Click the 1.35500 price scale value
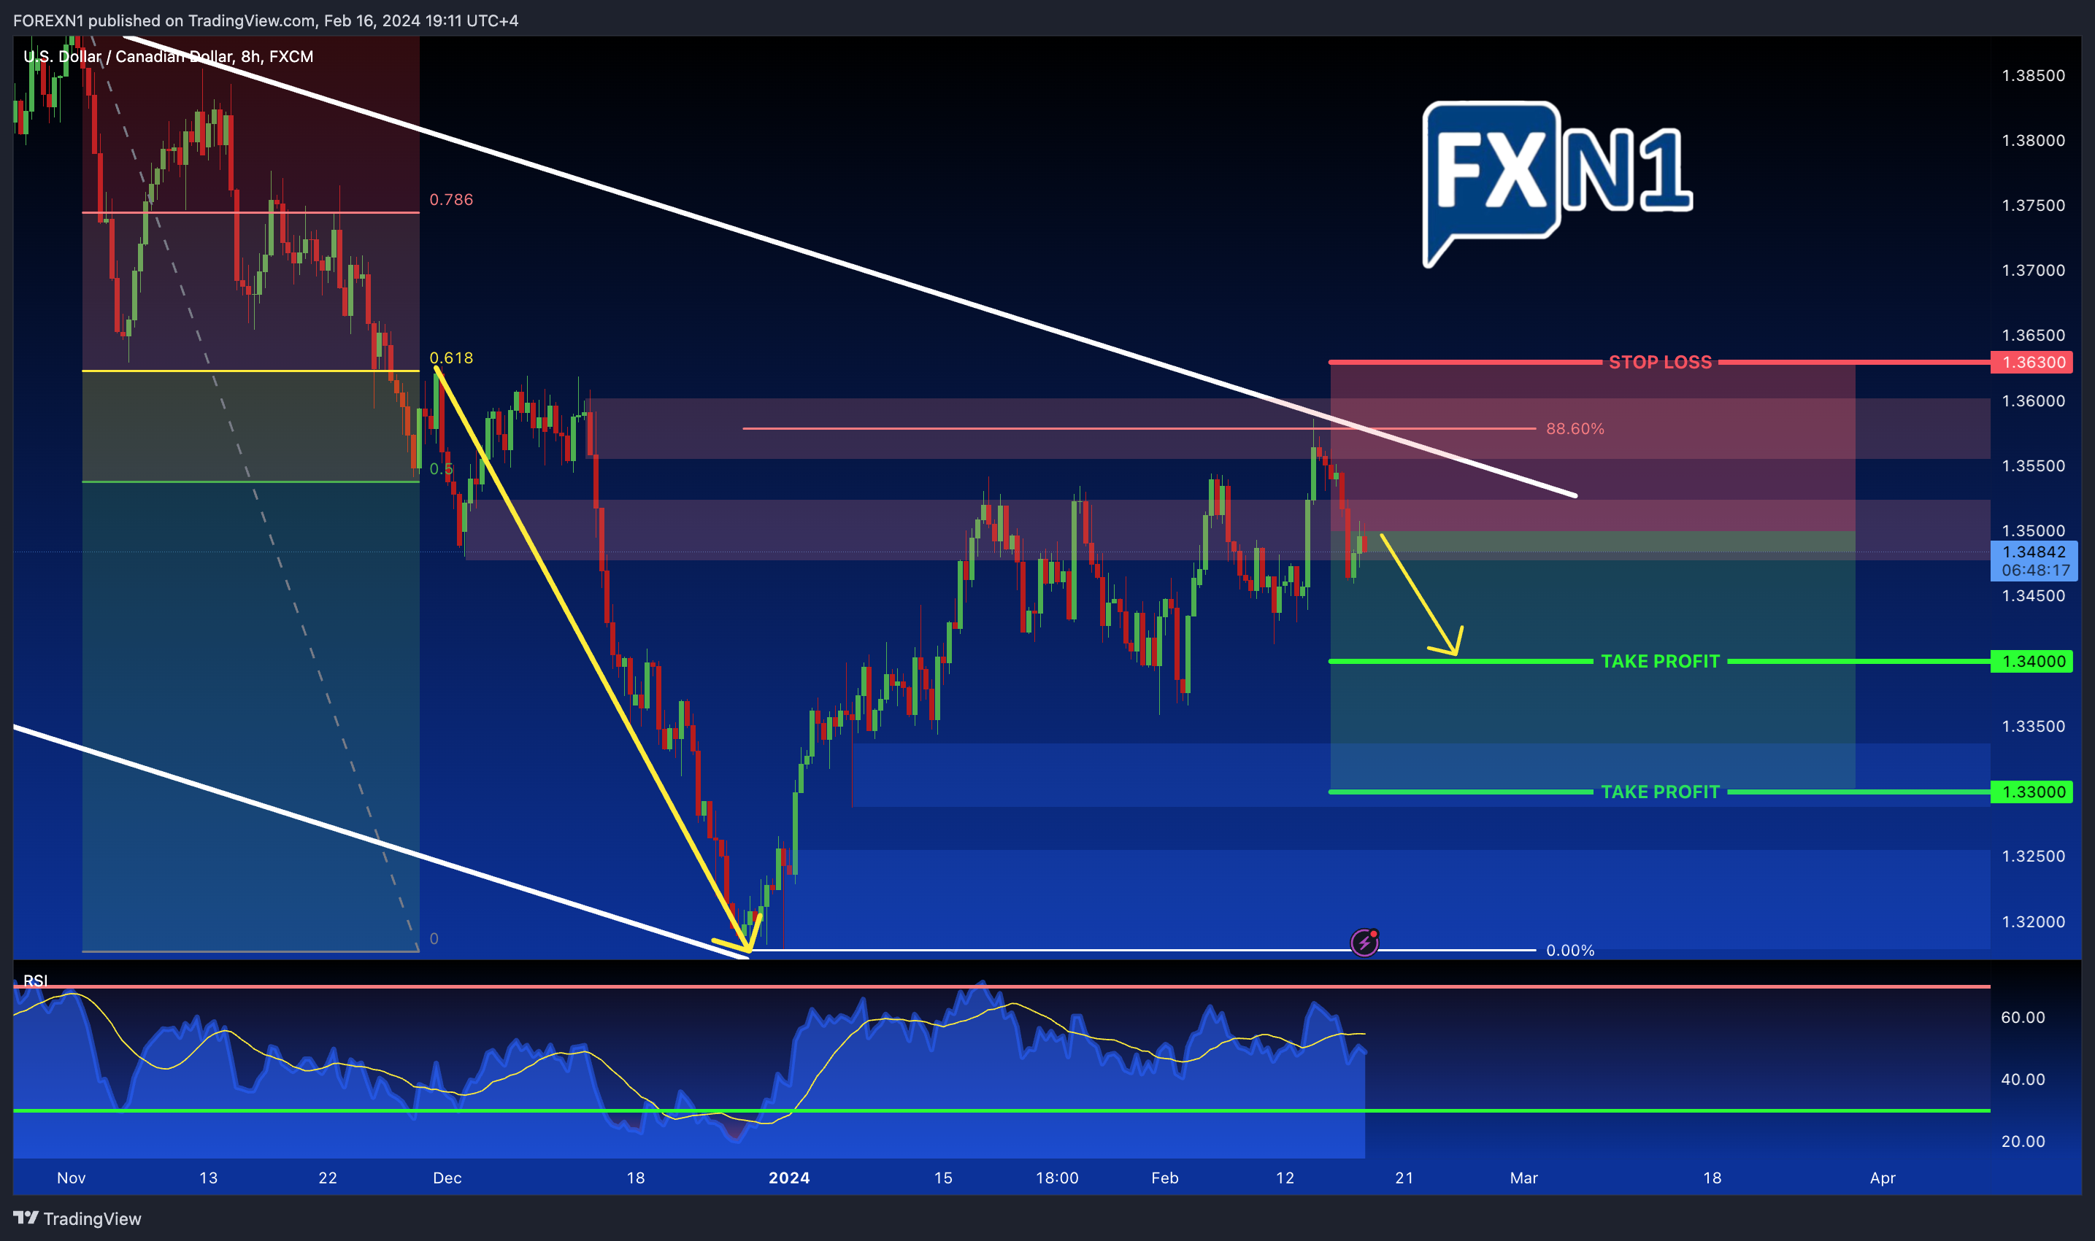Image resolution: width=2095 pixels, height=1241 pixels. click(2033, 465)
